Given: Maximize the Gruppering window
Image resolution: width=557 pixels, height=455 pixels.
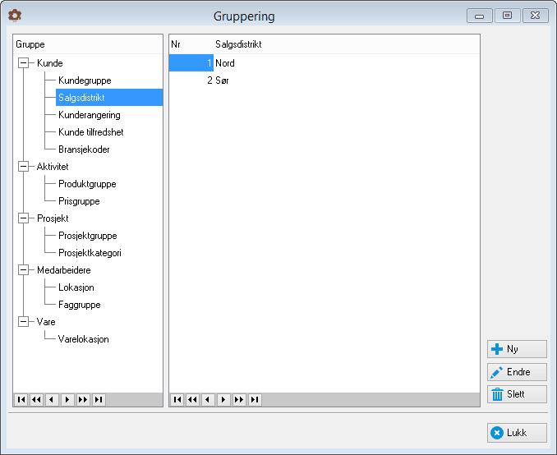Looking at the screenshot, I should click(x=507, y=16).
